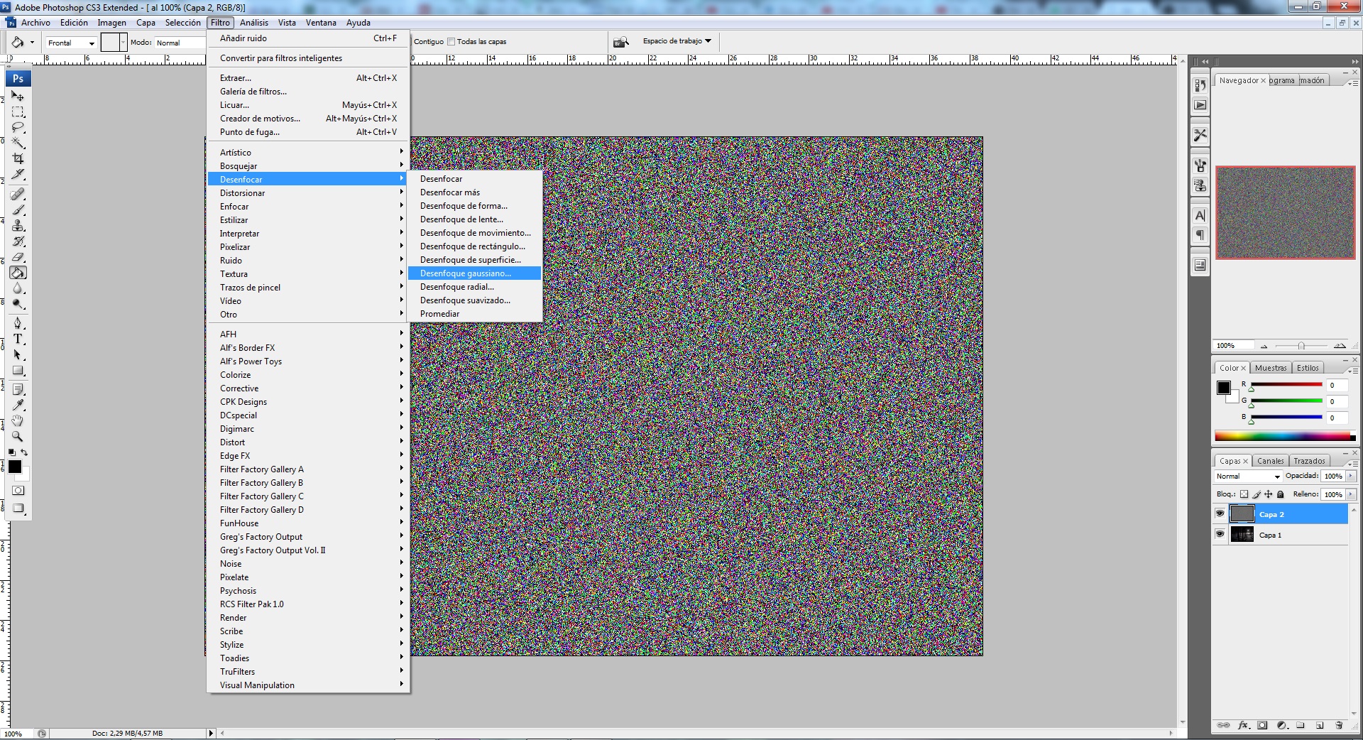Select the Eraser tool

tap(18, 257)
